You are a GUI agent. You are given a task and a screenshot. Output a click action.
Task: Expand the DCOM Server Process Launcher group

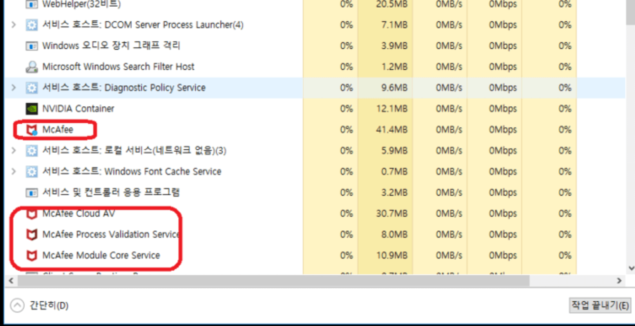pos(13,25)
